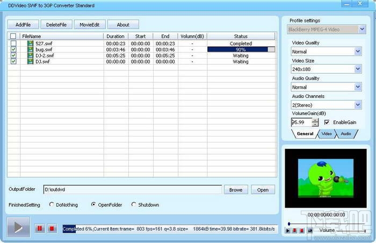Expand the Audio Channels dropdown

click(x=358, y=105)
